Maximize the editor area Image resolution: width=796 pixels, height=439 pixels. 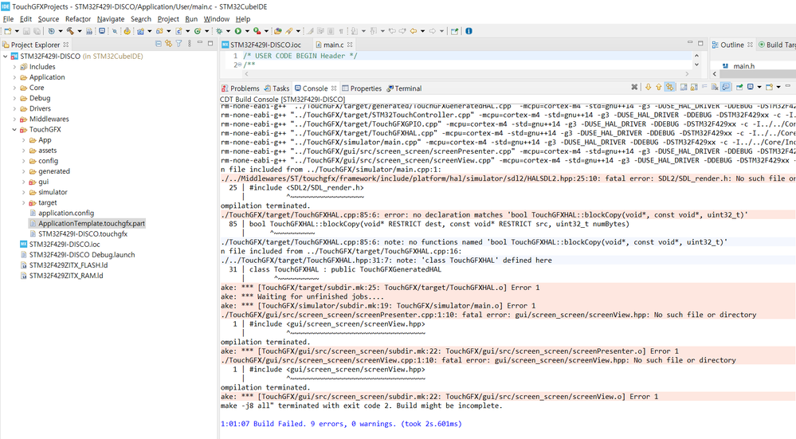point(700,43)
